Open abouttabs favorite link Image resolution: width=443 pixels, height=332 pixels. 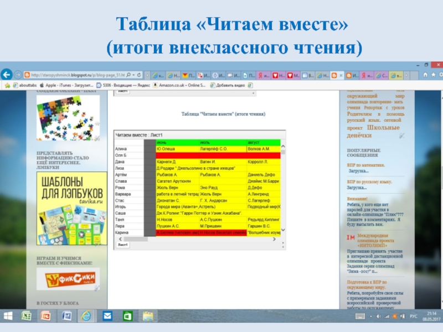[25, 85]
